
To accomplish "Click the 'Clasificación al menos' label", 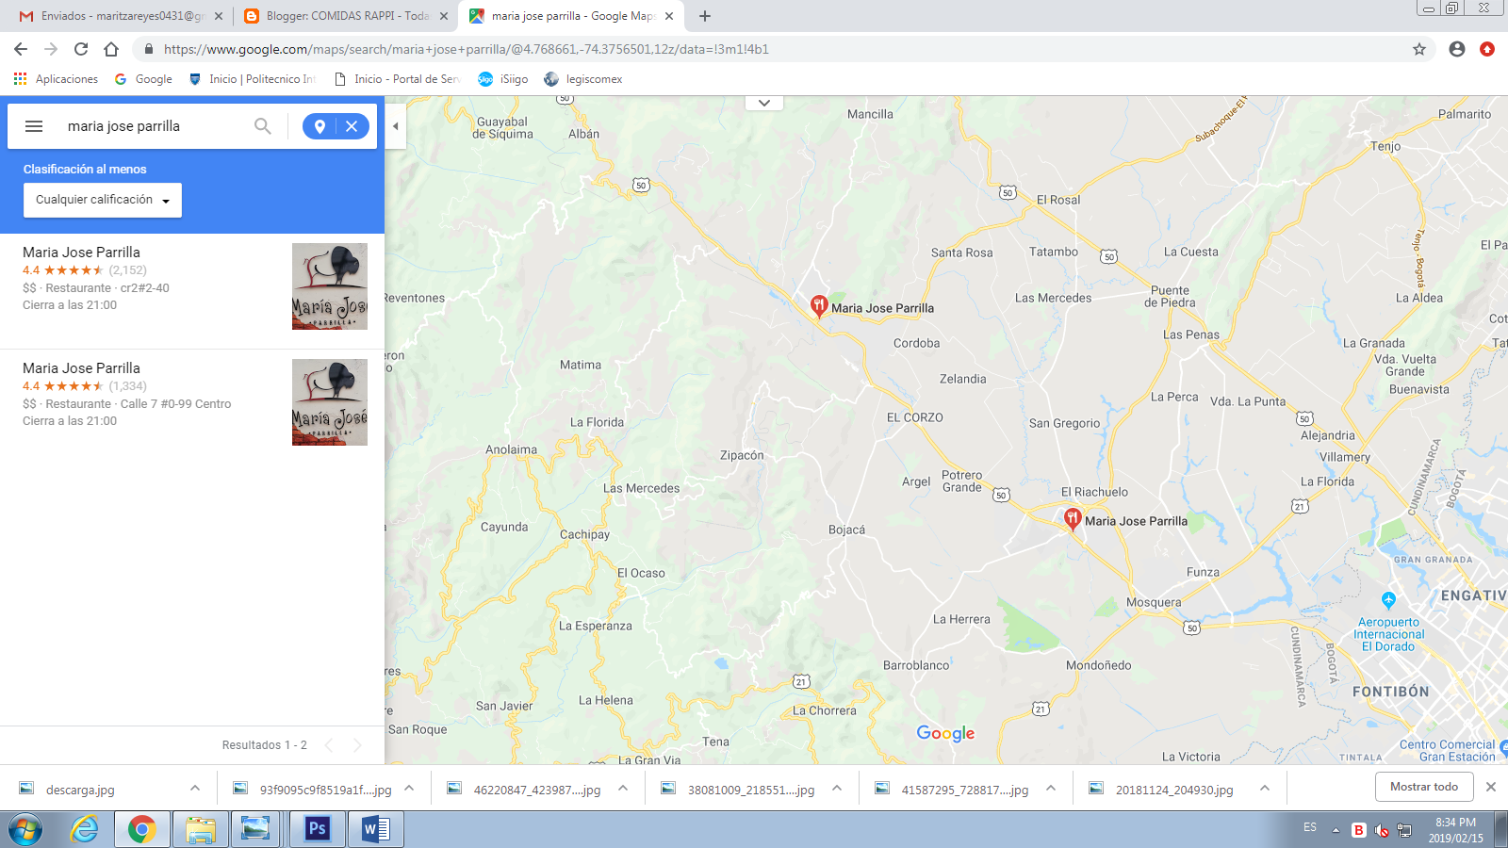I will [x=85, y=170].
